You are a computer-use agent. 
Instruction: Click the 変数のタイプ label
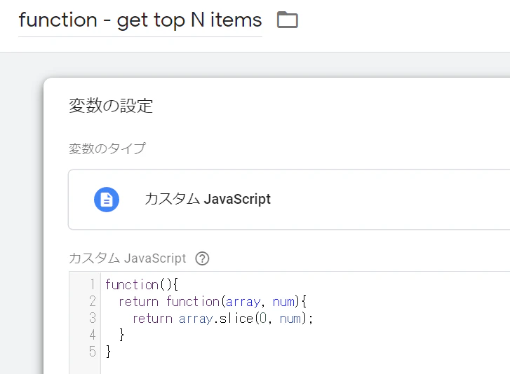[x=107, y=148]
